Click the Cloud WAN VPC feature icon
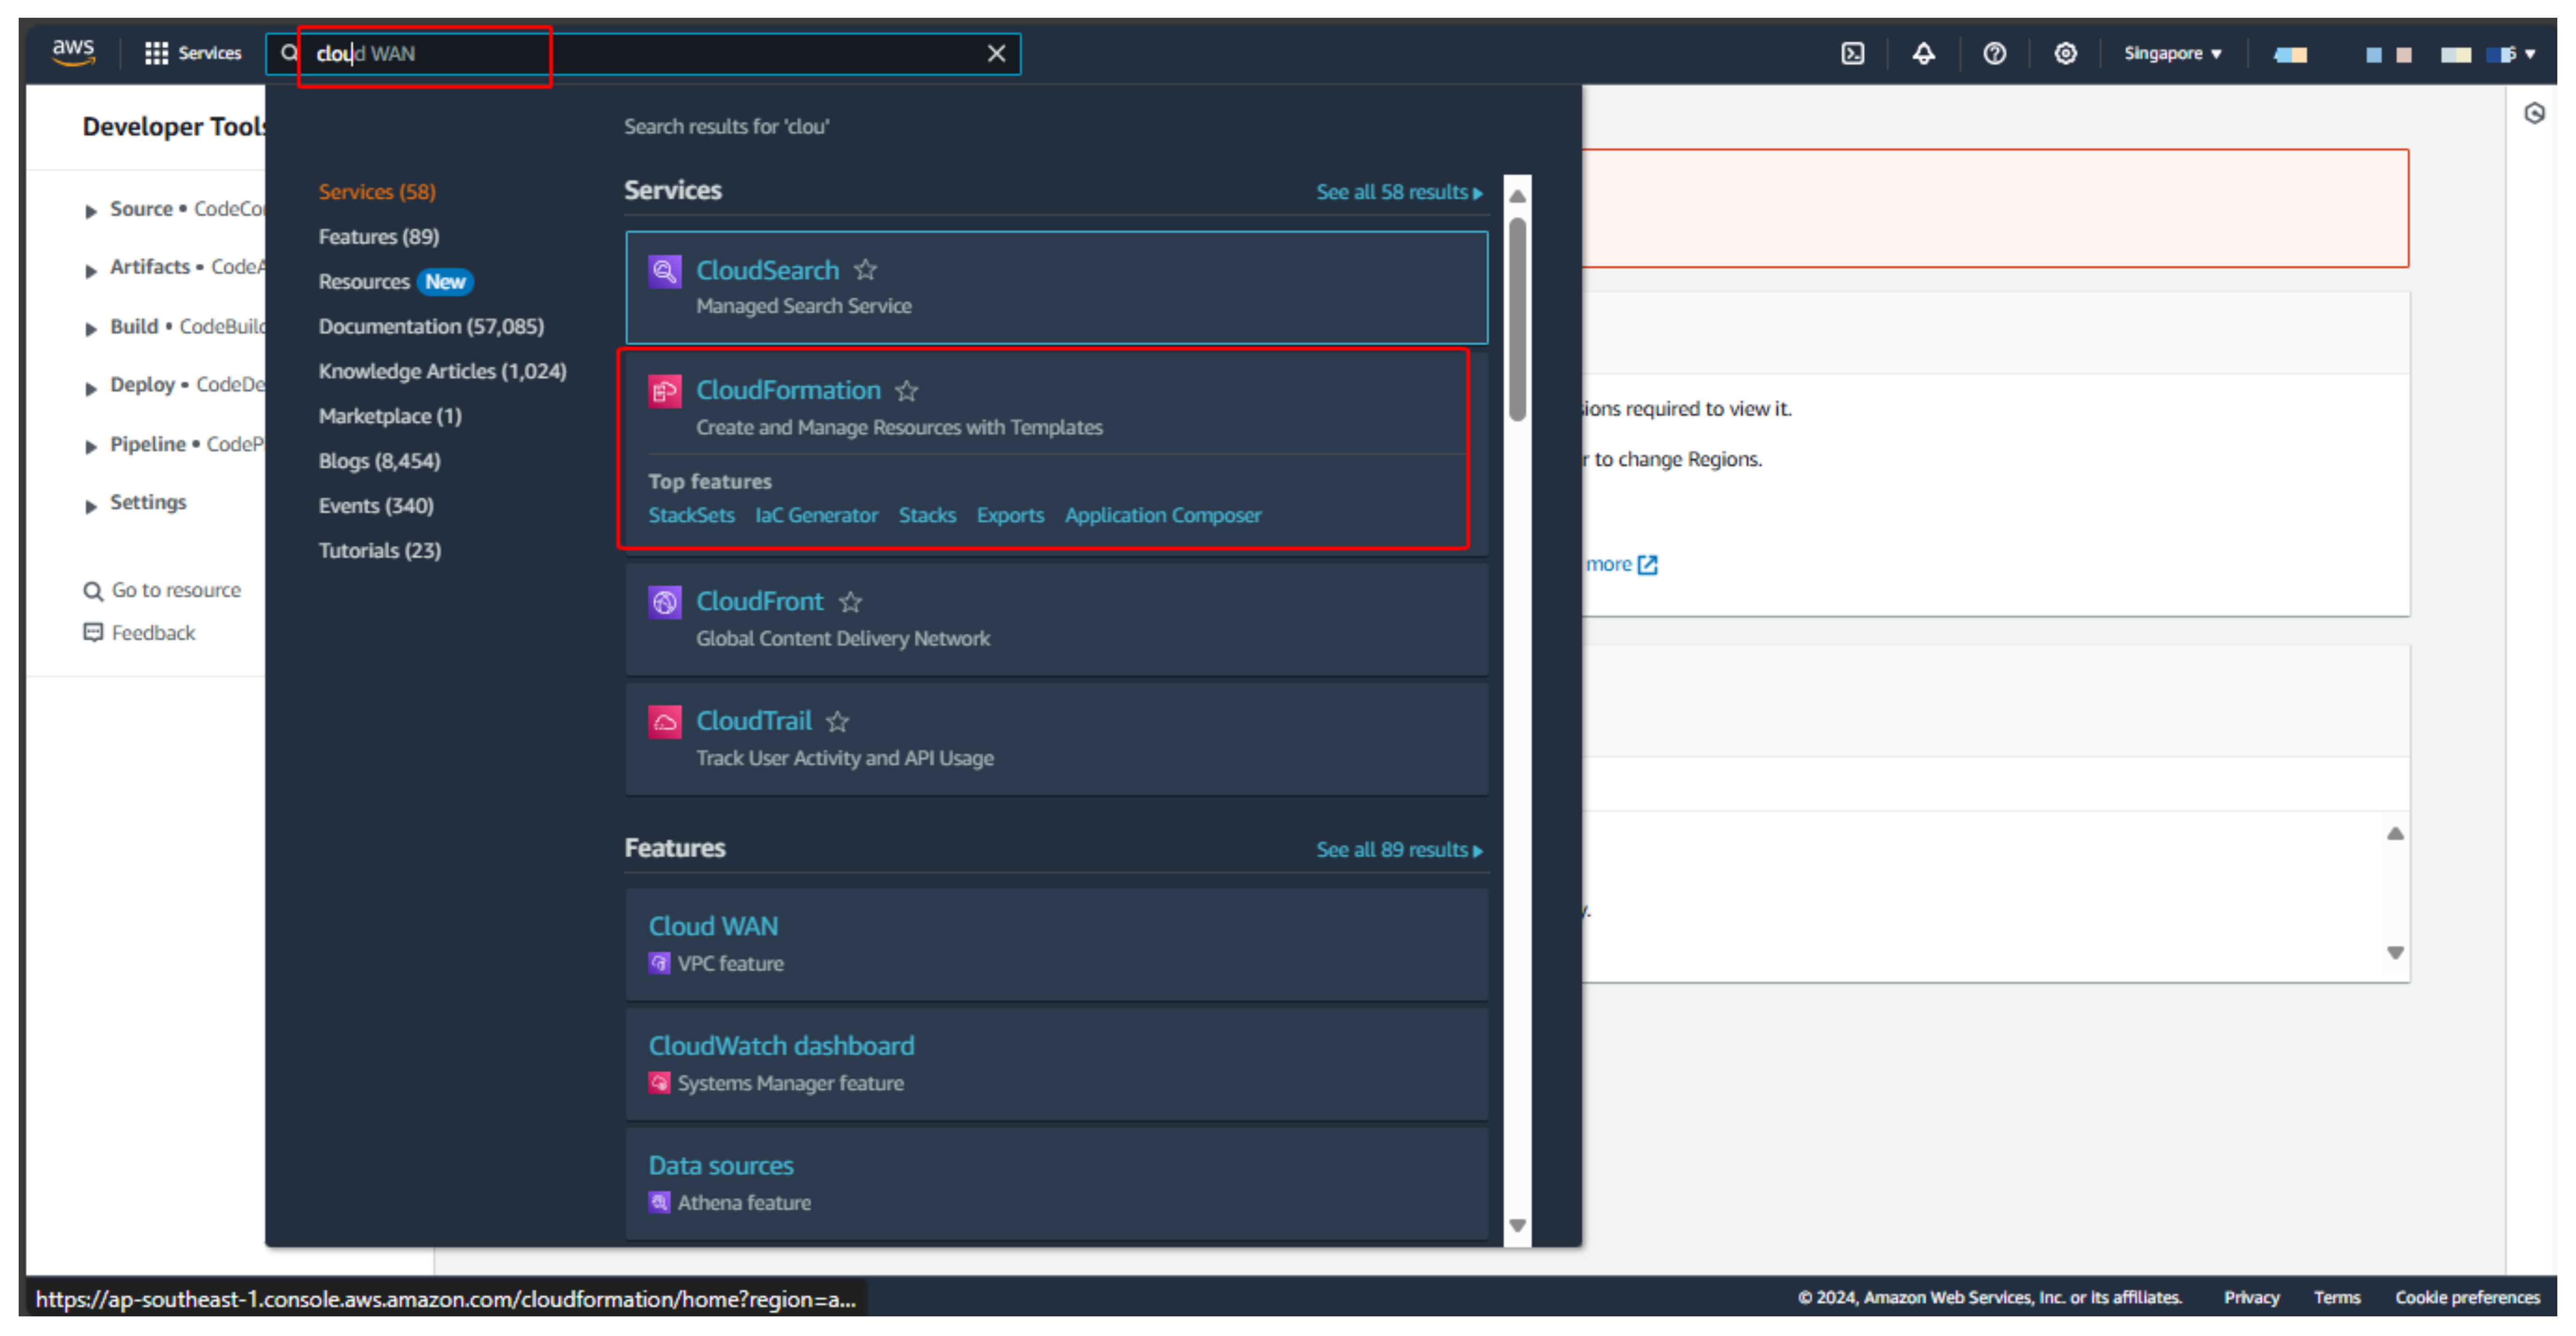Image resolution: width=2576 pixels, height=1336 pixels. (x=658, y=964)
